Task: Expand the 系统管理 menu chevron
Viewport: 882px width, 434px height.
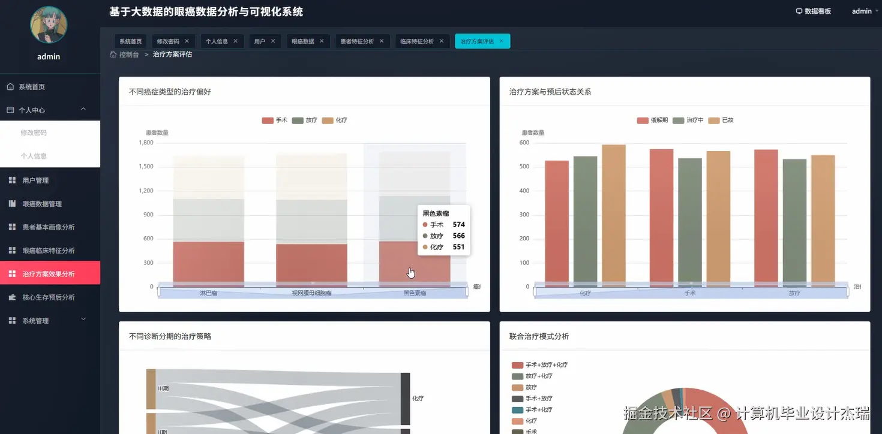Action: (83, 320)
